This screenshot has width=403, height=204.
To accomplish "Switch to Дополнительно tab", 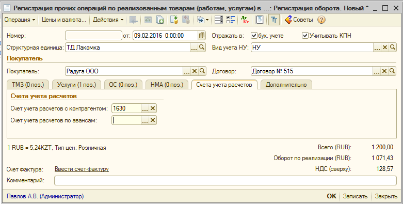I will click(286, 85).
